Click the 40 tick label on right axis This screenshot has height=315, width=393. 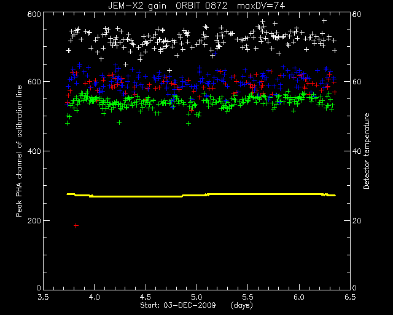[x=357, y=151]
